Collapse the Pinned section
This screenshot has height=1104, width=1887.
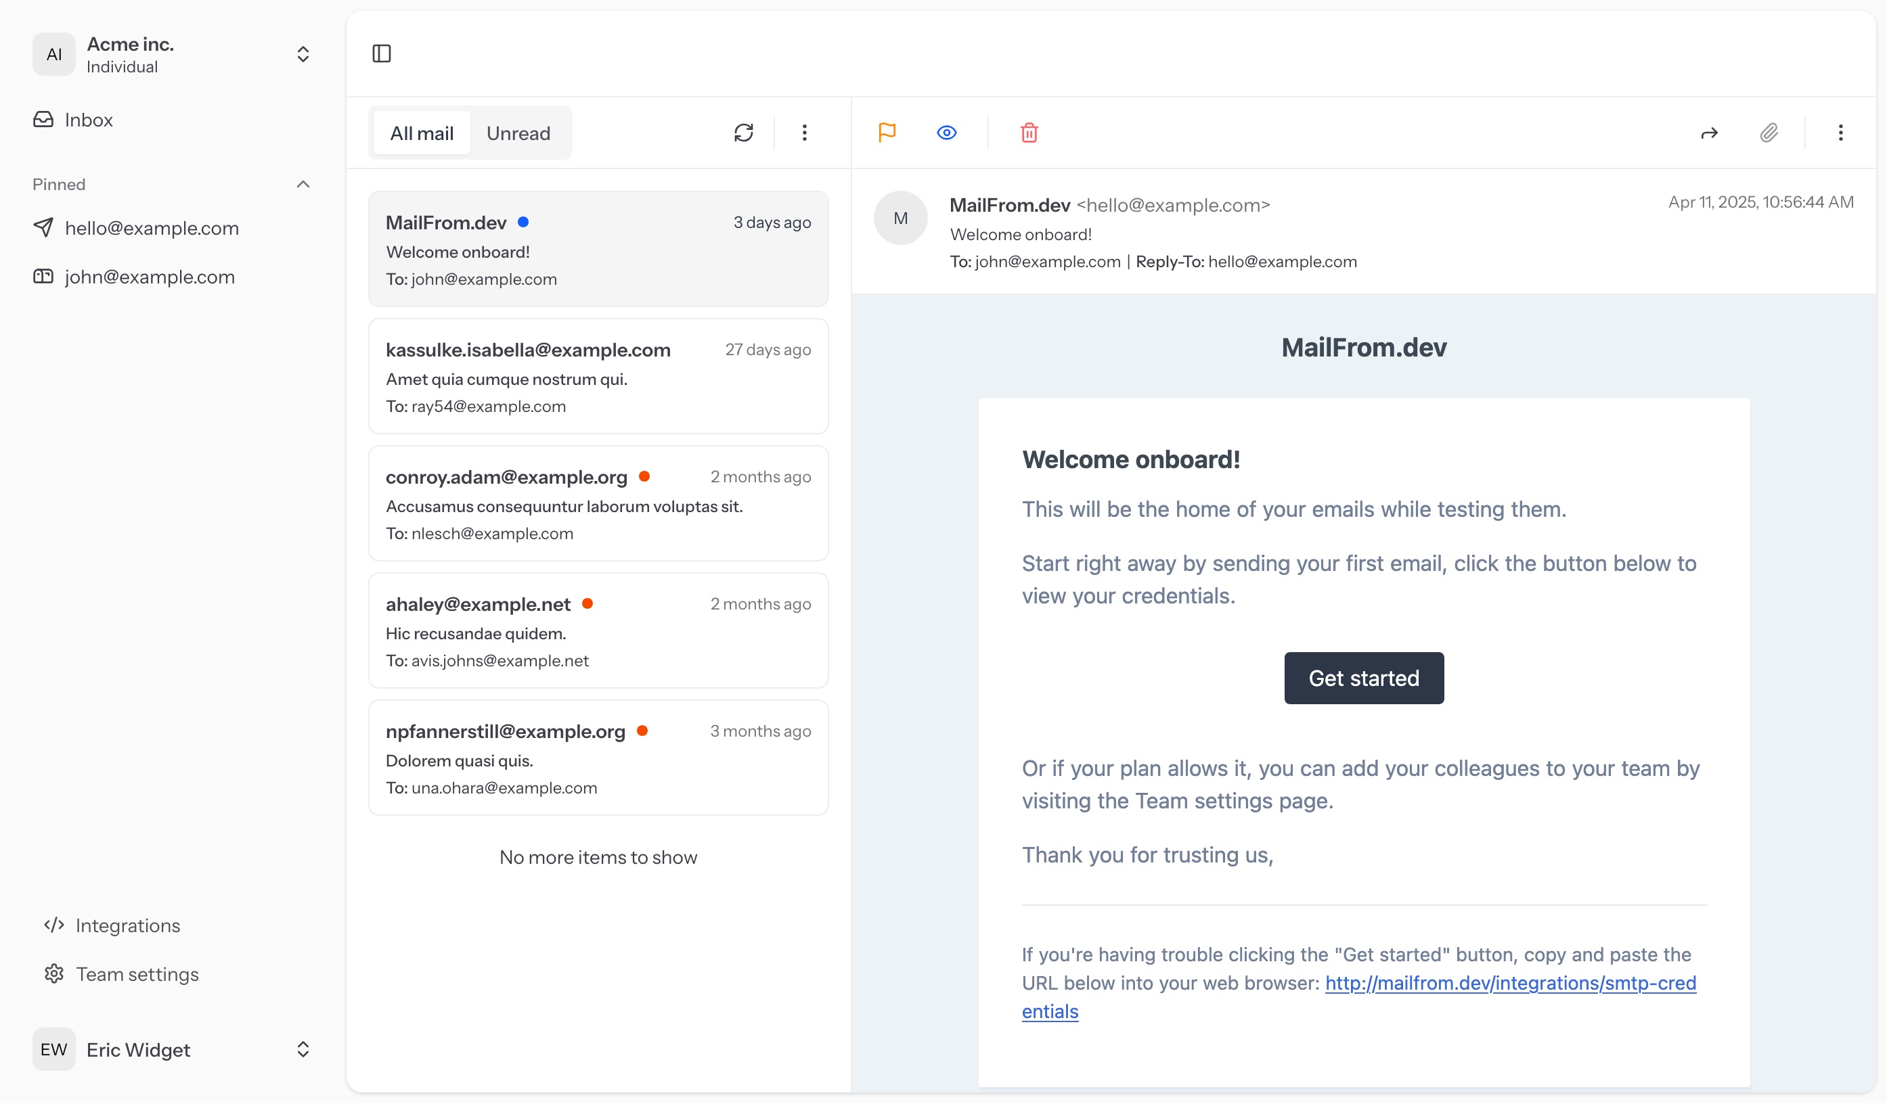303,184
